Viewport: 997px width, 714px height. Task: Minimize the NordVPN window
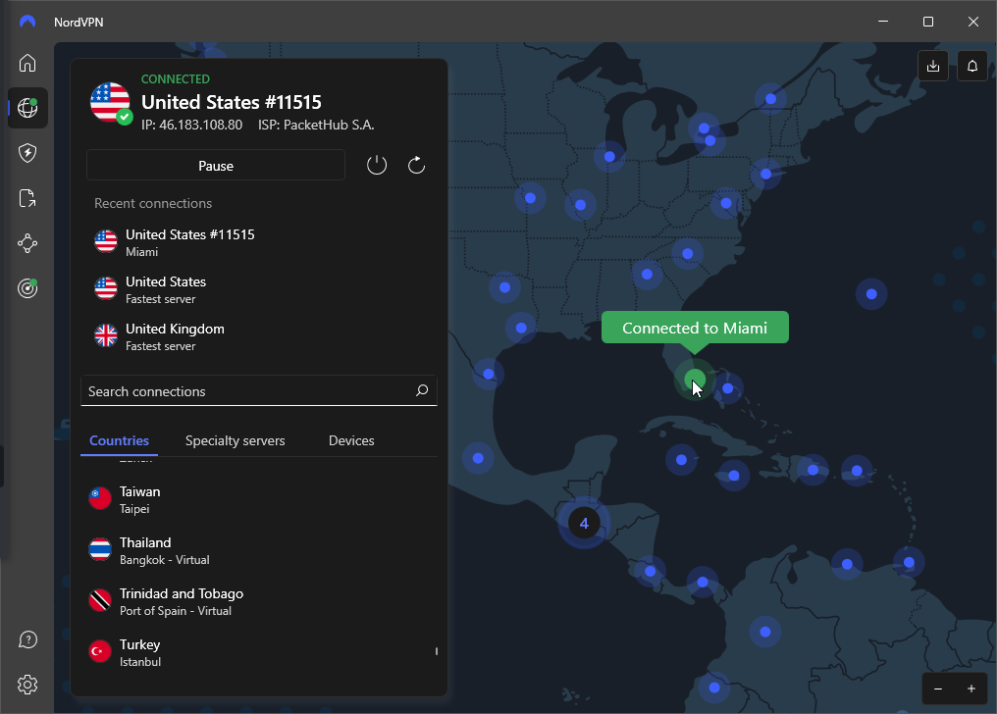882,22
